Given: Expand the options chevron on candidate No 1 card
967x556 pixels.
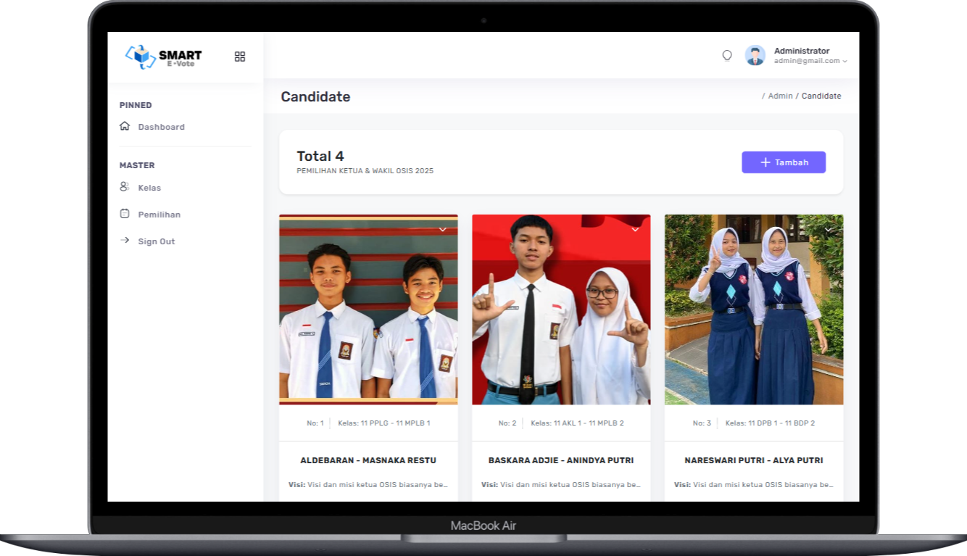Looking at the screenshot, I should (x=442, y=230).
